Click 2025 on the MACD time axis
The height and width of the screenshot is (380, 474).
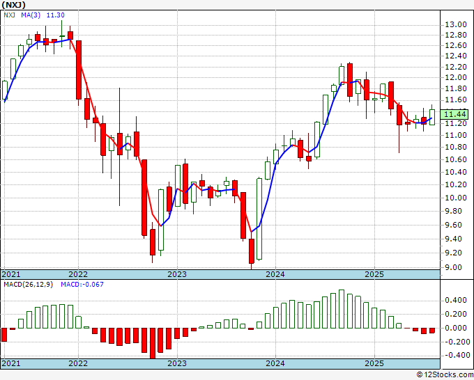pos(374,363)
